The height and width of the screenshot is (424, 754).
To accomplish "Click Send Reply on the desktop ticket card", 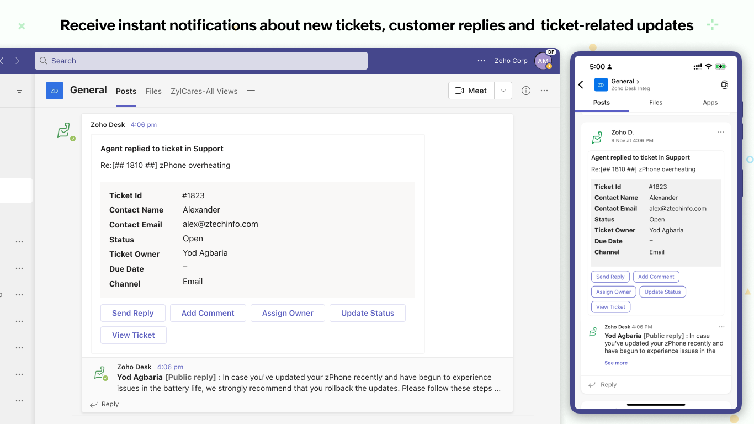I will click(x=133, y=313).
